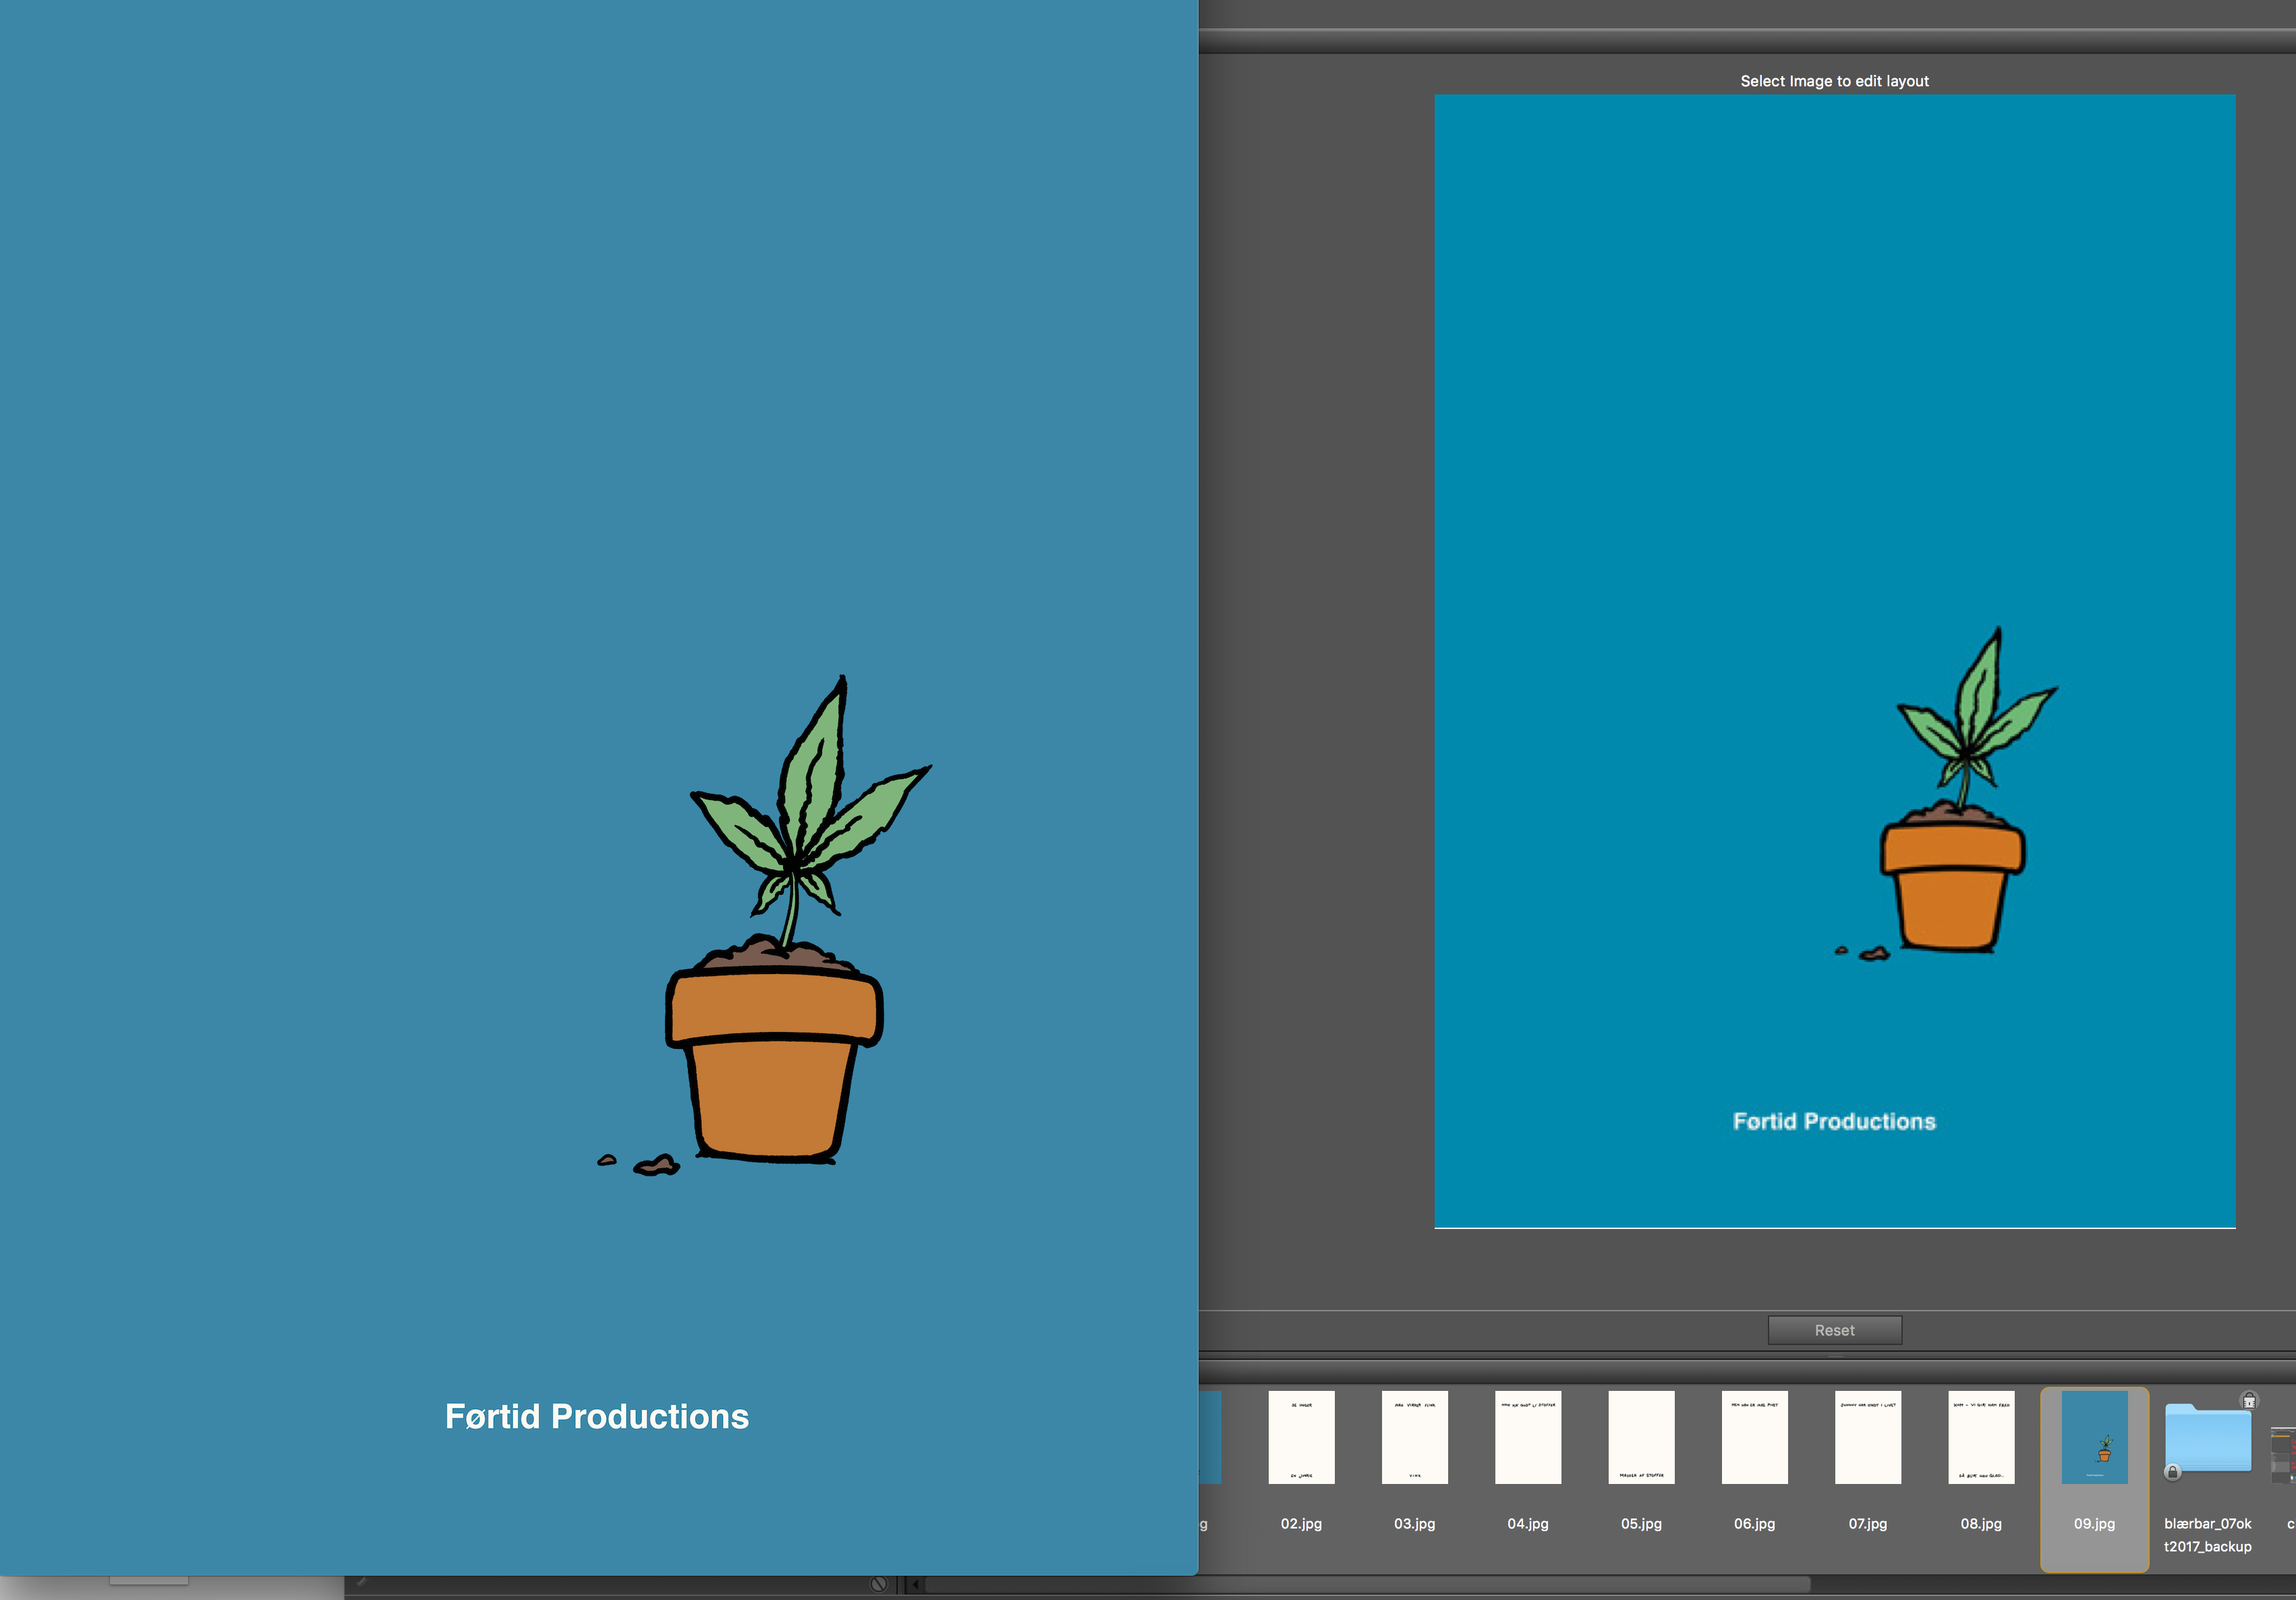Screen dimensions: 2296x1600
Task: Click the circle-slash cancel icon in bottom bar
Action: (878, 1584)
